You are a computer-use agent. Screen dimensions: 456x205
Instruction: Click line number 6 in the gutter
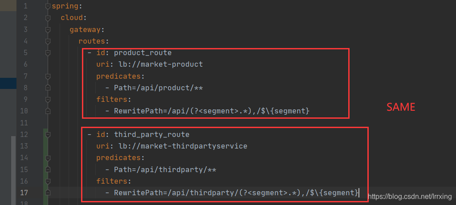(25, 64)
